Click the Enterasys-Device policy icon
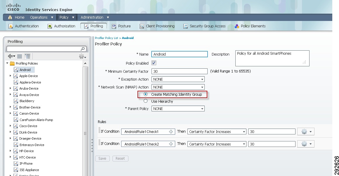This screenshot has height=176, width=339. pyautogui.click(x=16, y=145)
